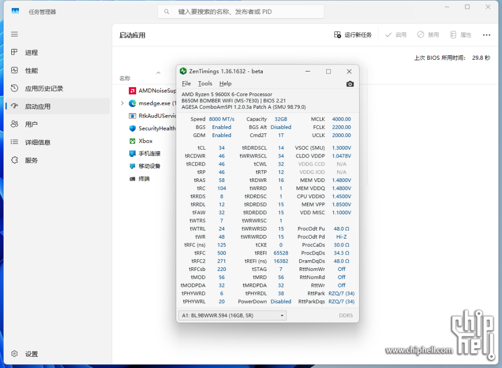Click the 移动设备 app icon
502x368 pixels.
pos(132,166)
